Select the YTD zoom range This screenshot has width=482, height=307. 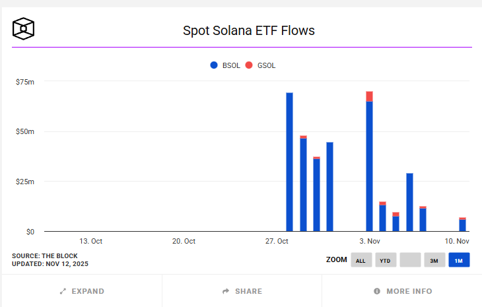(385, 260)
